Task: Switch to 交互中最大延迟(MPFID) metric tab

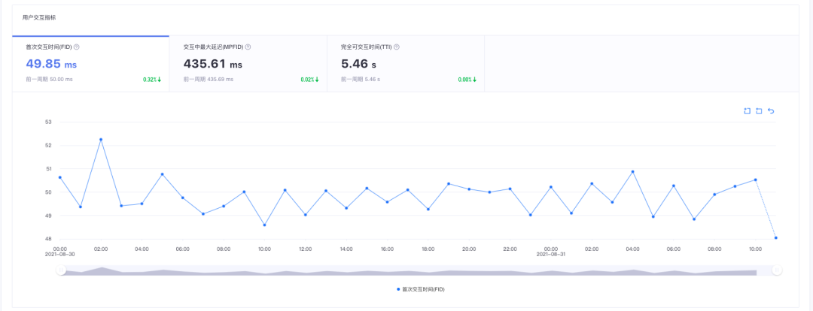Action: (x=248, y=64)
